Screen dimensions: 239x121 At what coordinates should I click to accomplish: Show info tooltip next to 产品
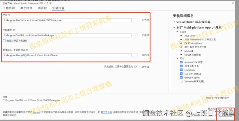coord(9,15)
